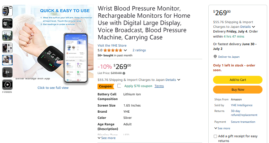Check the Apply $70 coupon checkbox
This screenshot has height=143, width=269.
coord(119,86)
